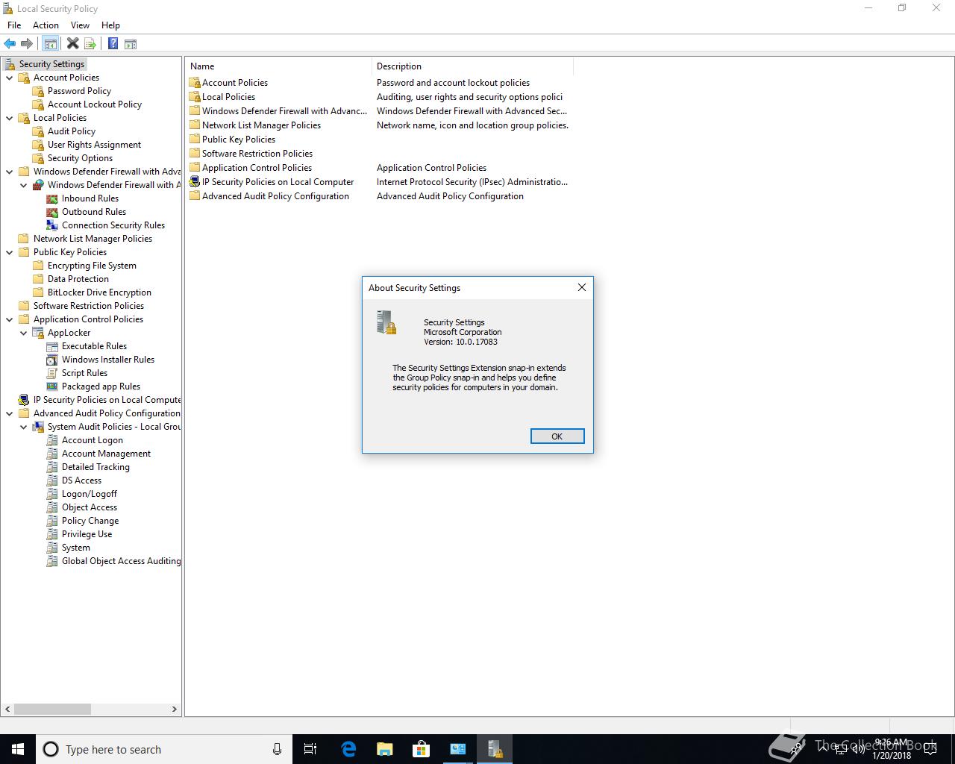The width and height of the screenshot is (955, 764).
Task: Collapse Advanced Audit Policy Configuration tree node
Action: 10,413
